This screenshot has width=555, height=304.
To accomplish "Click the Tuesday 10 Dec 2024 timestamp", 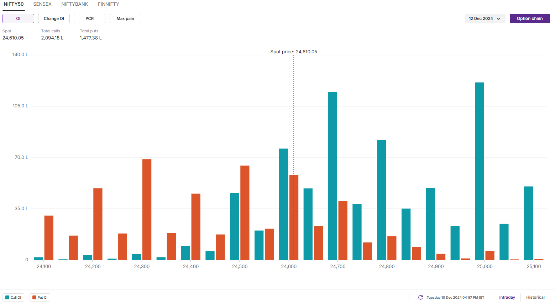I will 455,298.
